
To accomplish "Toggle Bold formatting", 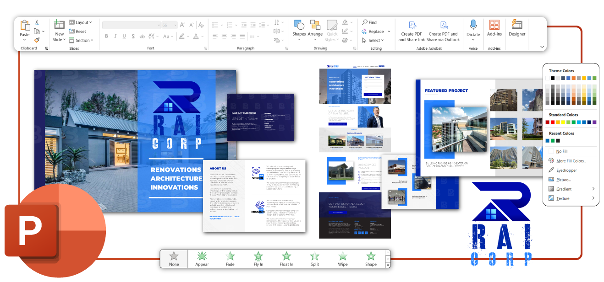I will [x=106, y=36].
